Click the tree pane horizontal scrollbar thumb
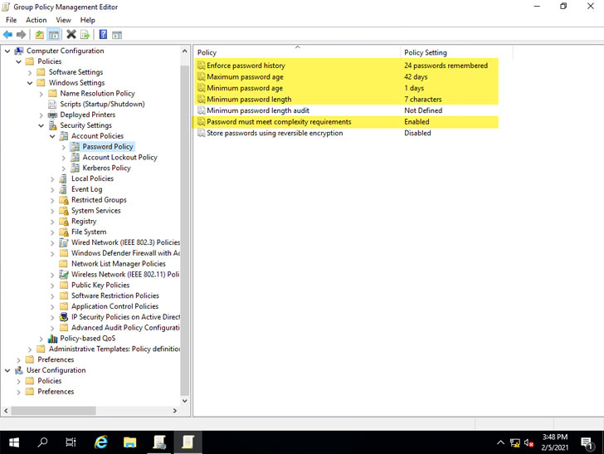This screenshot has width=604, height=454. (53, 411)
